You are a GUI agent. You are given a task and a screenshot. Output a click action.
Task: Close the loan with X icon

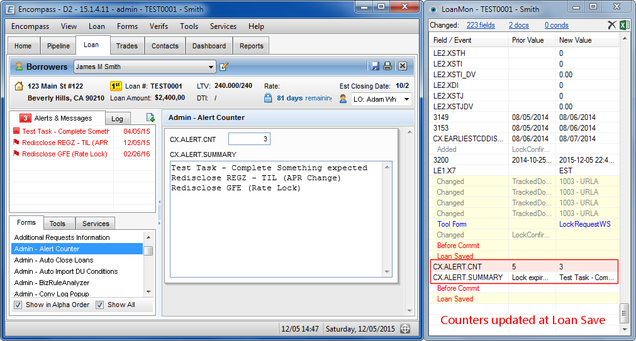click(x=403, y=67)
